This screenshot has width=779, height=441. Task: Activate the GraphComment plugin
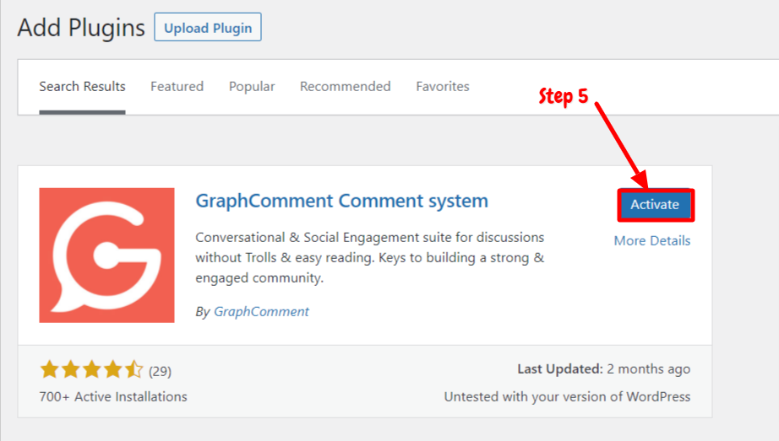(x=655, y=204)
